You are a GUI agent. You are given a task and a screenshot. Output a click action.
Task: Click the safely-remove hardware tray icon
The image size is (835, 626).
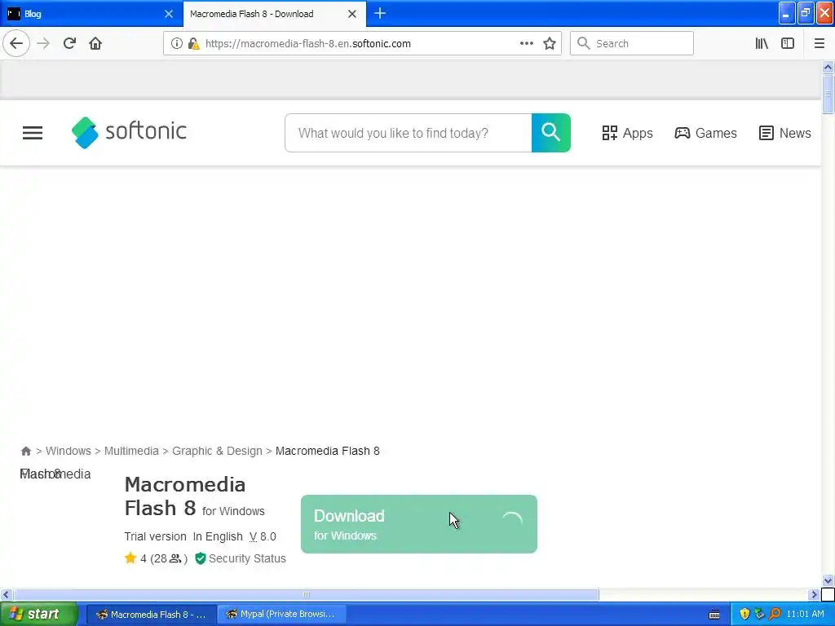pyautogui.click(x=759, y=615)
